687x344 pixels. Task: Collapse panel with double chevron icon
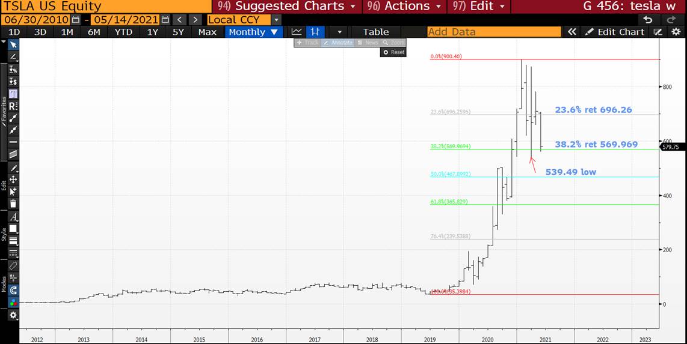click(571, 32)
